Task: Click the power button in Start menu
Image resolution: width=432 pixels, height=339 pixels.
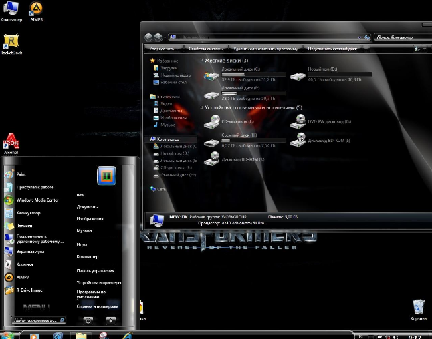Action: coord(88,320)
